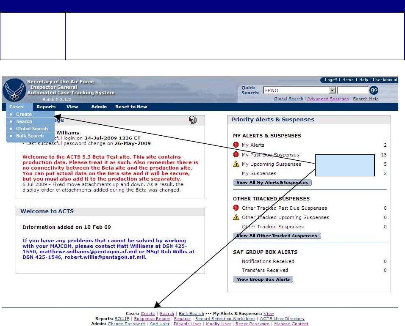Open the FRNO Quick Search dropdown
The width and height of the screenshot is (405, 326).
pos(333,90)
